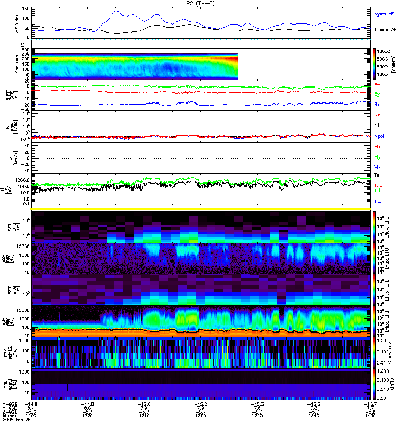Click the FBK edc12 spectrogram panel

pos(201,353)
